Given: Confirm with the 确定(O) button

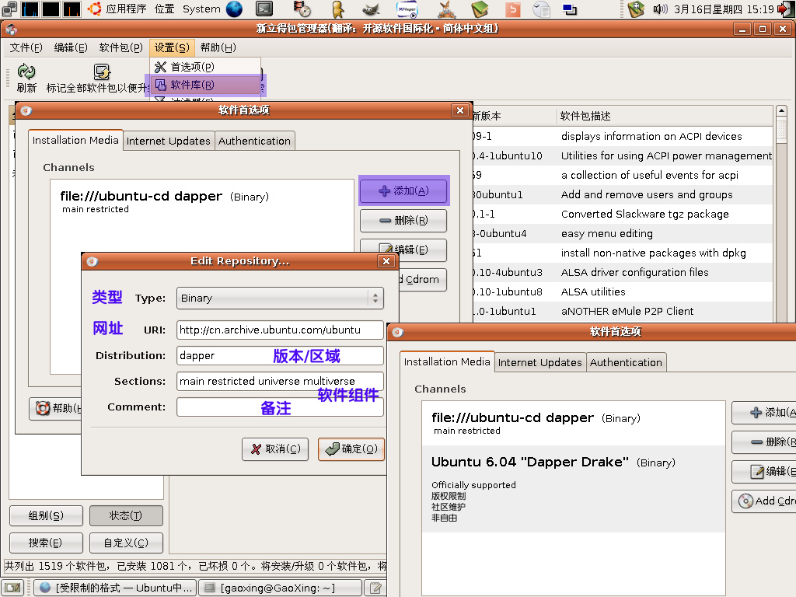Looking at the screenshot, I should [x=351, y=449].
